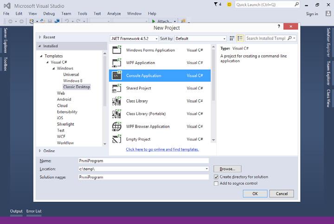Open the New Project dialog help icon
334x224 pixels.
click(279, 26)
